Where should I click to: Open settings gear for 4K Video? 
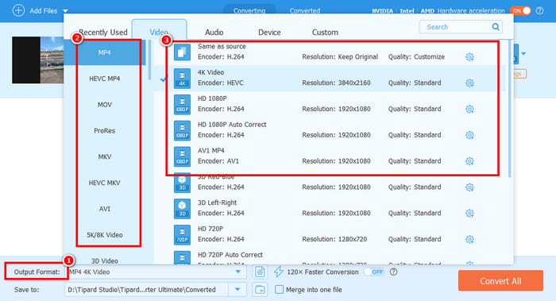(x=469, y=83)
